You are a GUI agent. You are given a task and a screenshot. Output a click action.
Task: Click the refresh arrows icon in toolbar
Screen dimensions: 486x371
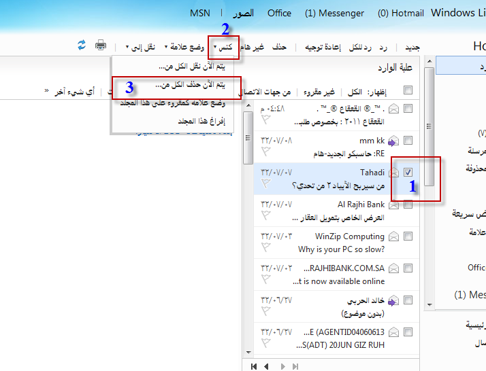(82, 45)
